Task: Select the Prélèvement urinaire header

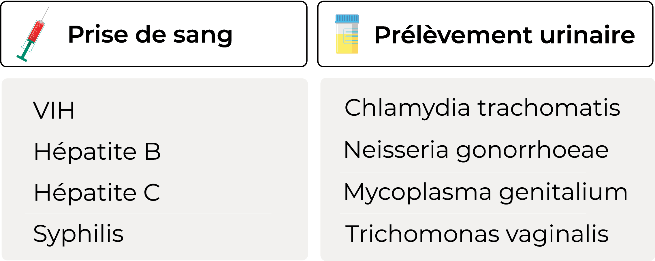Action: [x=485, y=34]
